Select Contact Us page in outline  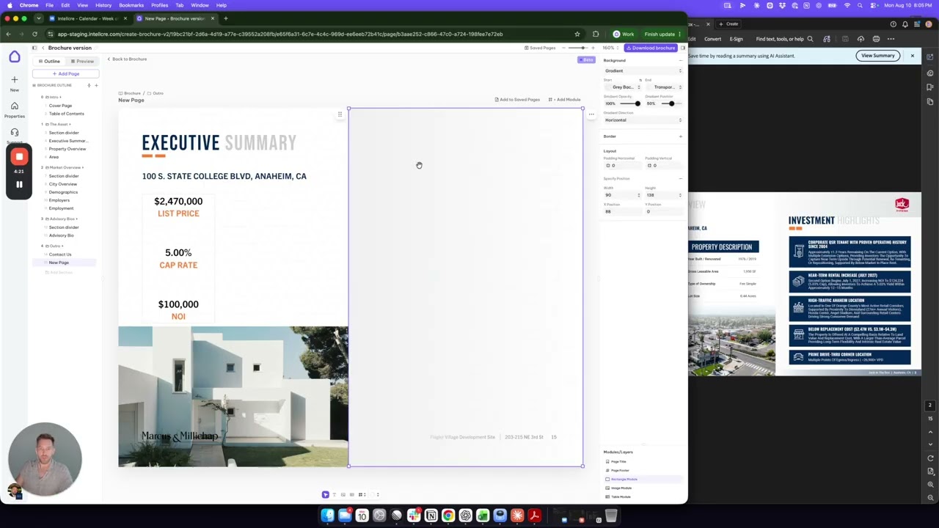[60, 254]
